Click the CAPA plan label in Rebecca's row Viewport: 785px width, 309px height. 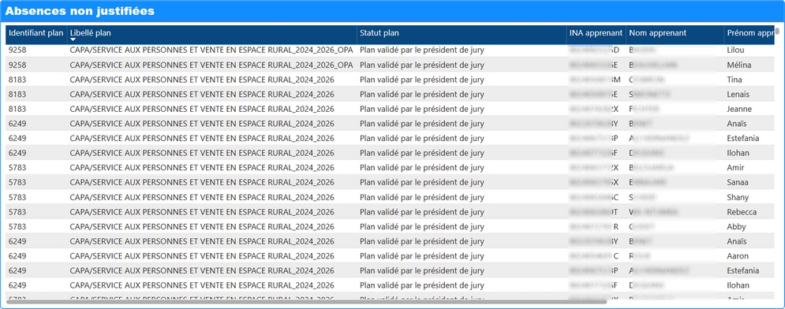tap(202, 212)
